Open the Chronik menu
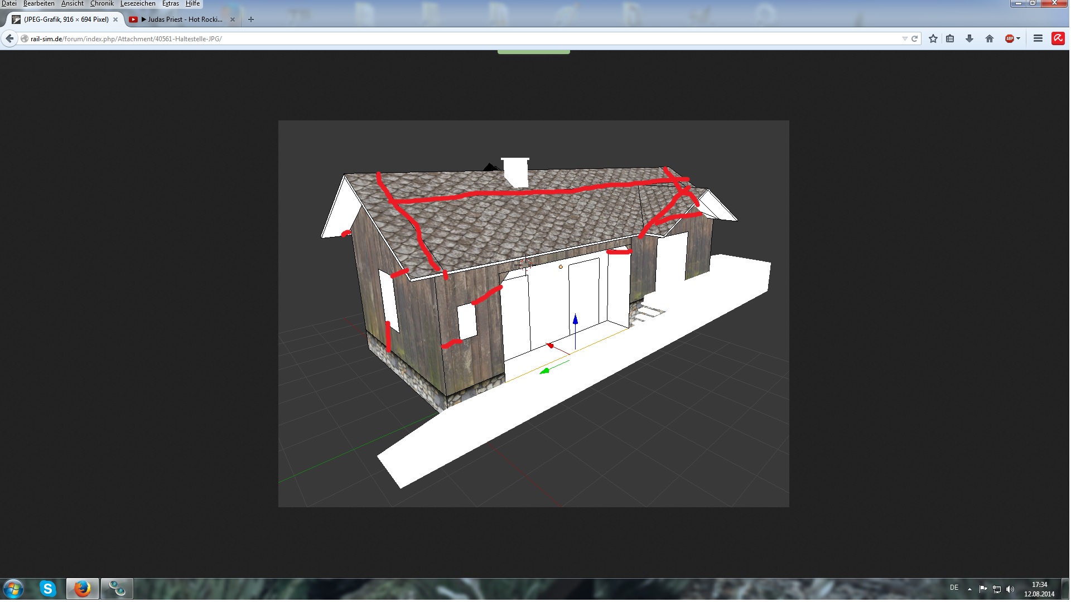This screenshot has width=1071, height=602. point(102,3)
